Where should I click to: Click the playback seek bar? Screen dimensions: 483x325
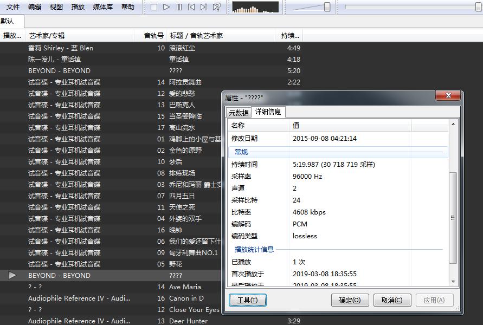coord(409,6)
